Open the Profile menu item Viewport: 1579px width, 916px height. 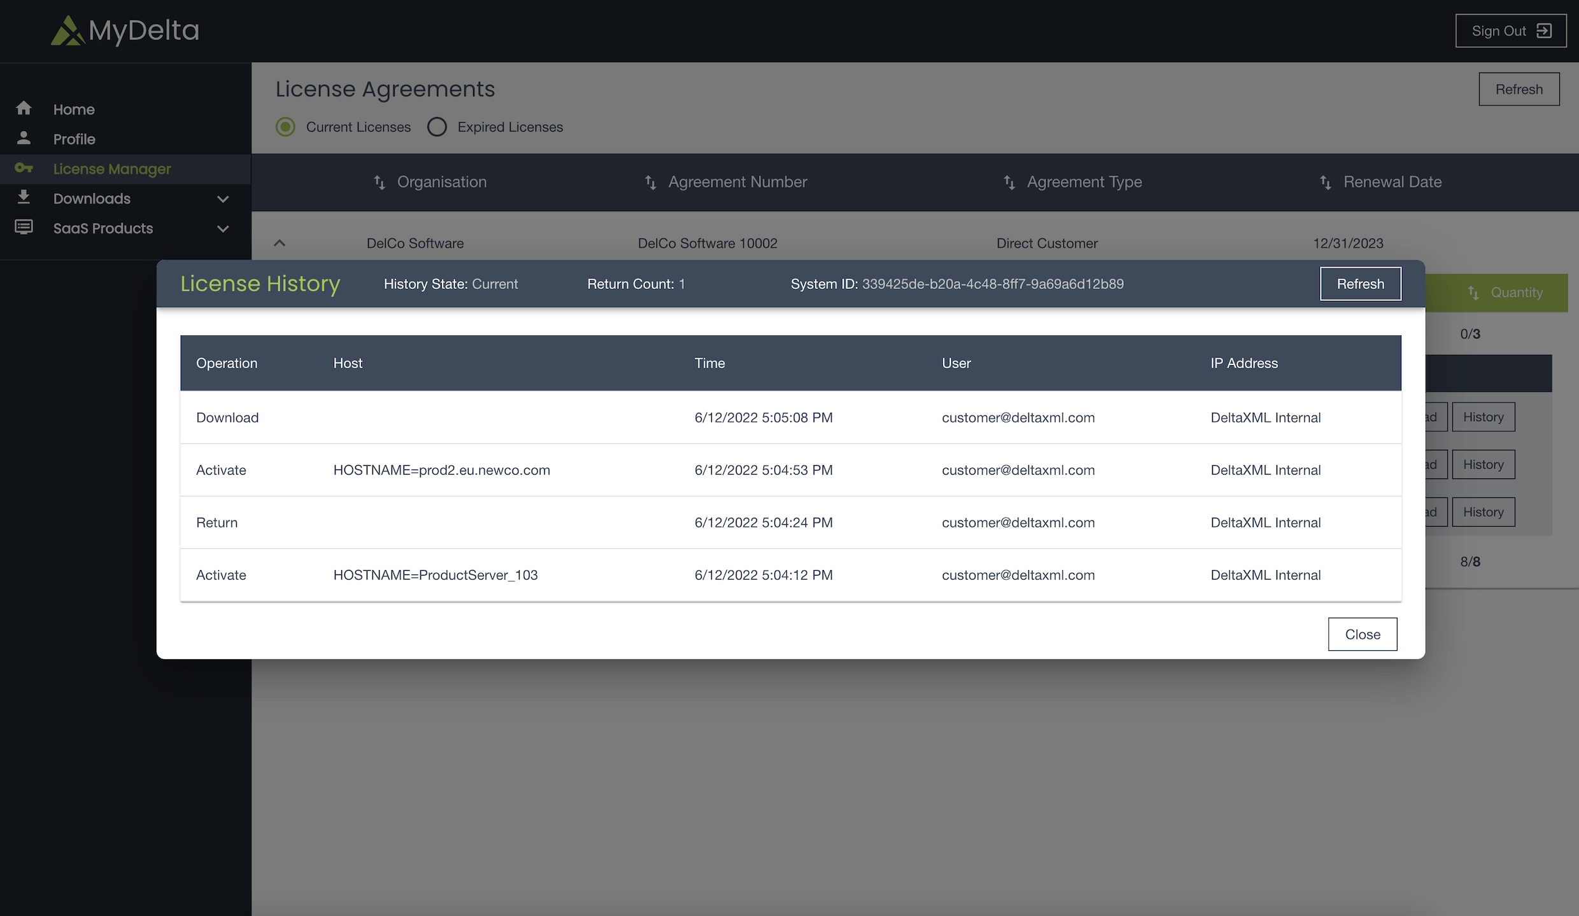tap(74, 139)
